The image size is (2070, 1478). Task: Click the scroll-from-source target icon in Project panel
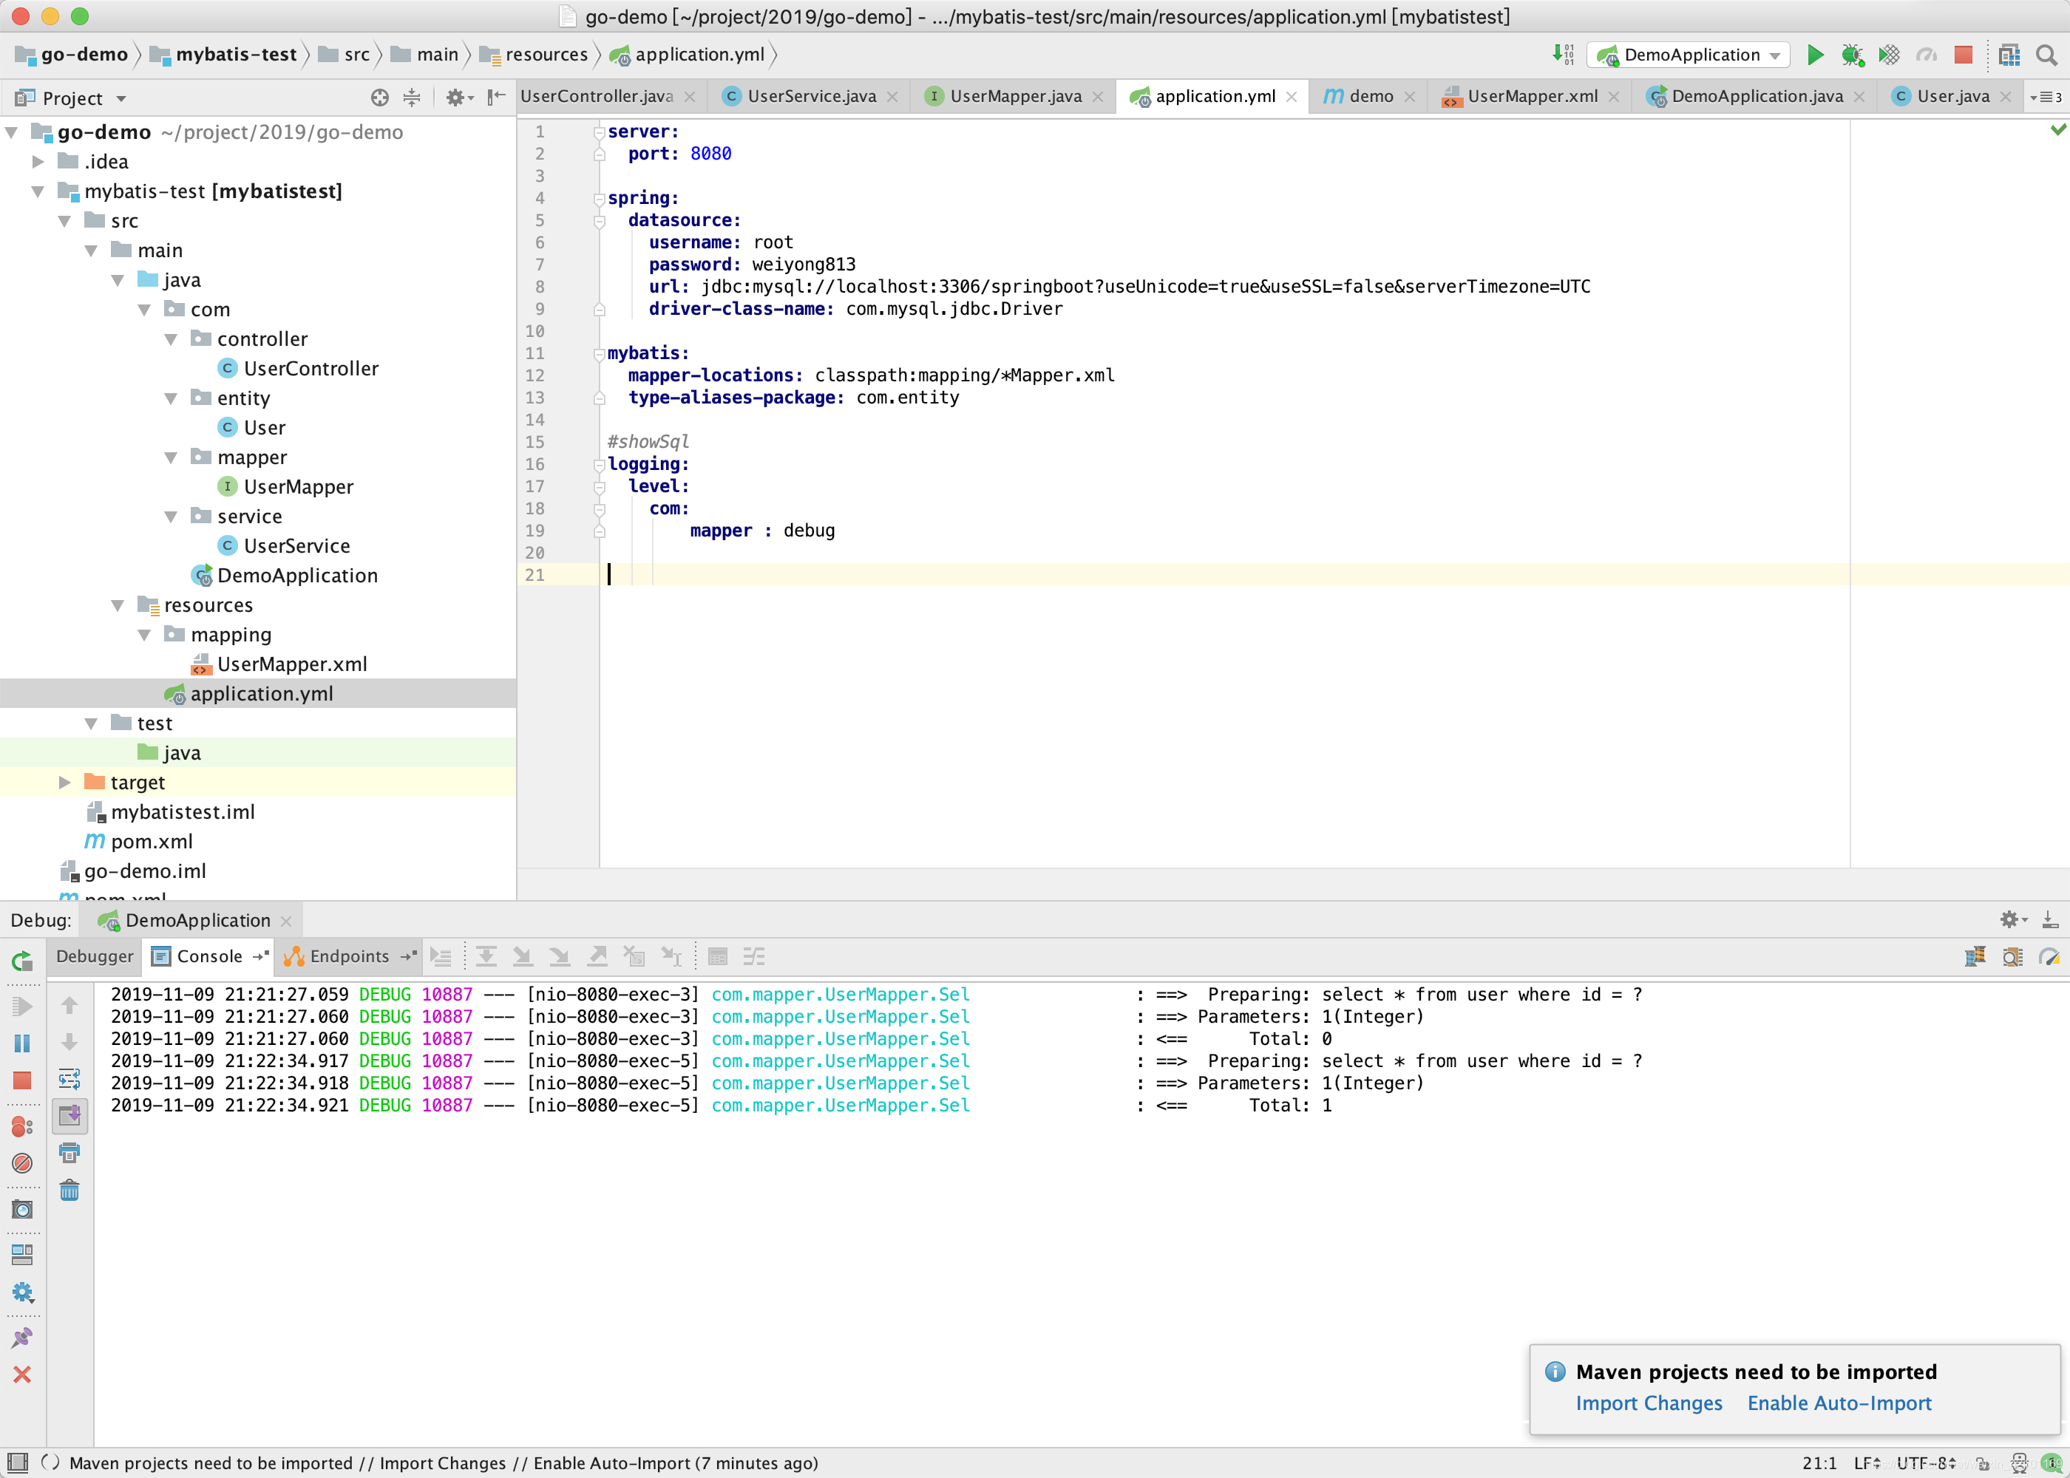[379, 98]
